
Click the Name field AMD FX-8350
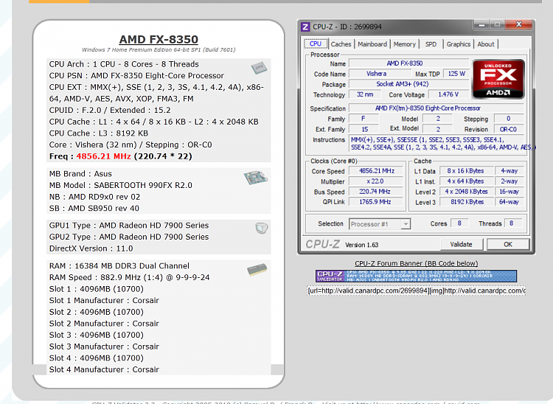tap(408, 63)
